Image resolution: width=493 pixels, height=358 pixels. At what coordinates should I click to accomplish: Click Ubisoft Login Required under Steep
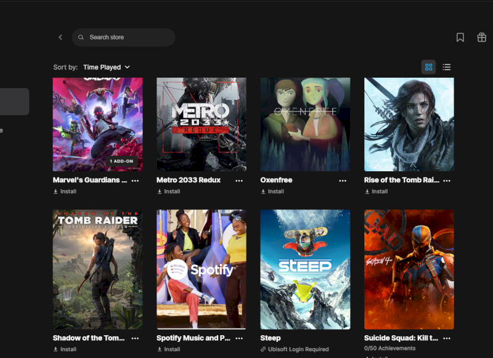click(x=295, y=349)
